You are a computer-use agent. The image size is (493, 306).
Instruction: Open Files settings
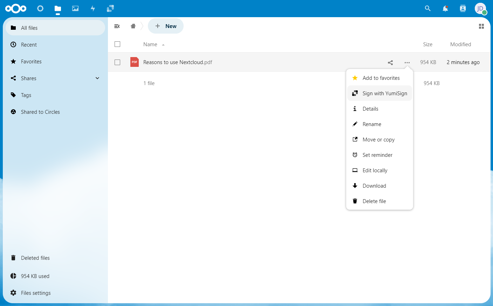55,293
